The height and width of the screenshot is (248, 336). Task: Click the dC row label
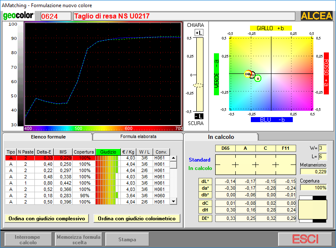205,203
